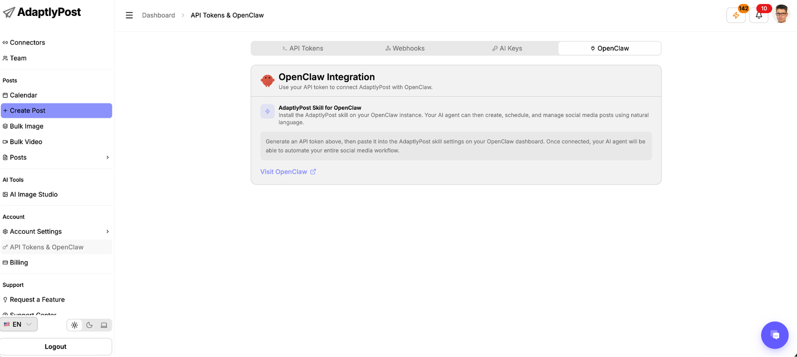Switch to the AI Keys tab

click(507, 48)
